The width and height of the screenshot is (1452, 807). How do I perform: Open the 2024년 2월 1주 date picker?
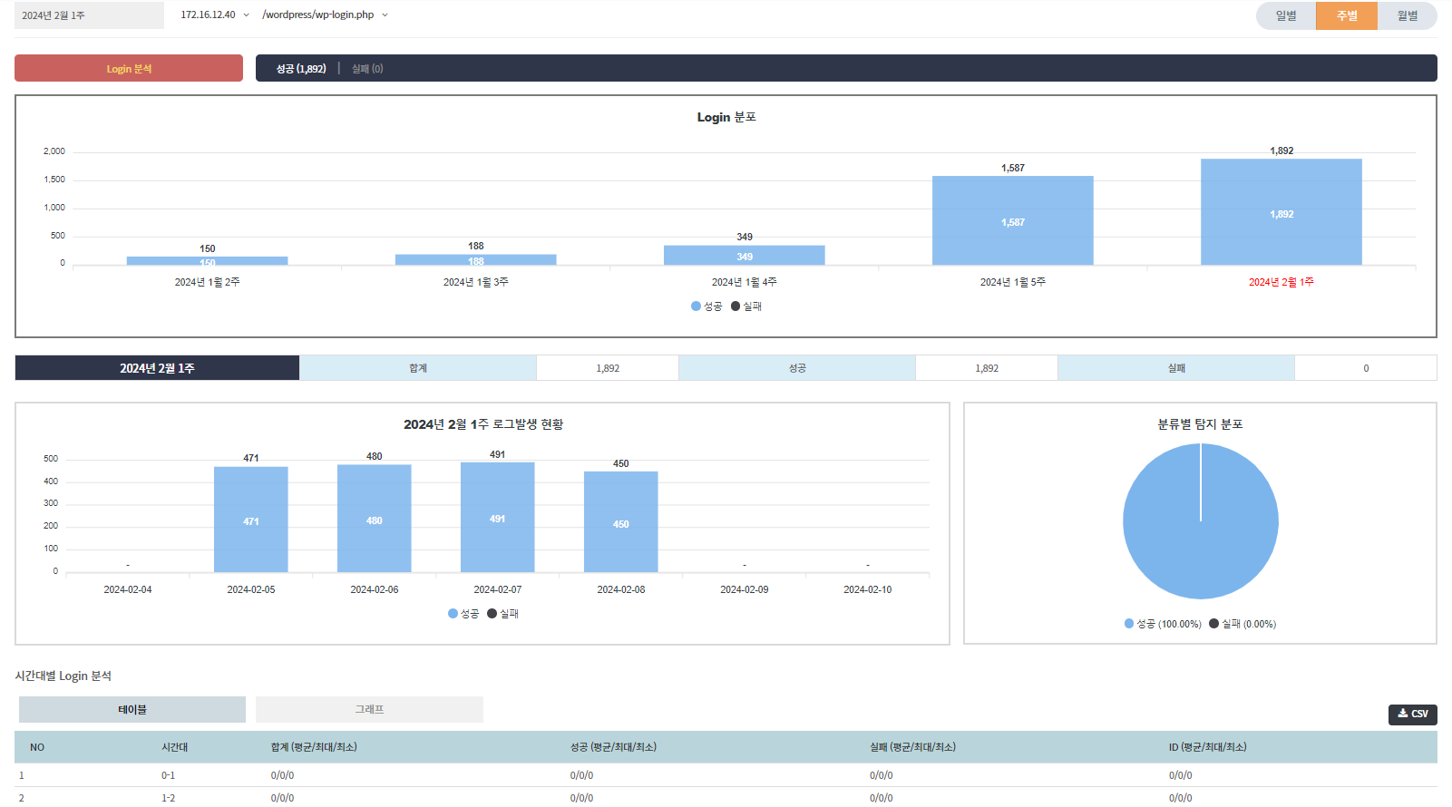[89, 15]
